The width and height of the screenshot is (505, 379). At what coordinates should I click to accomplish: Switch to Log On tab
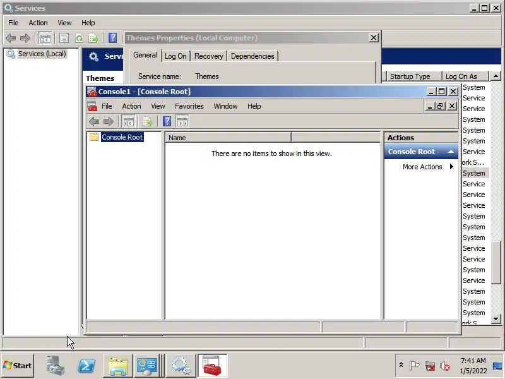[175, 56]
